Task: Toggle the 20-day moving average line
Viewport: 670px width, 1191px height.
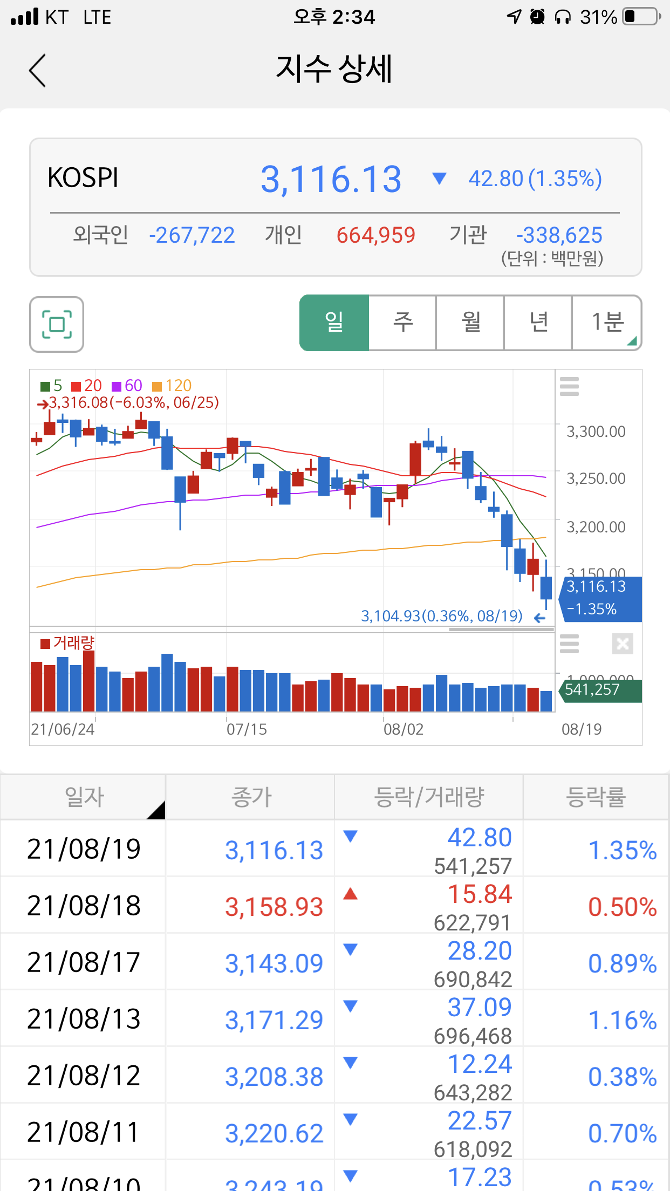Action: click(86, 386)
